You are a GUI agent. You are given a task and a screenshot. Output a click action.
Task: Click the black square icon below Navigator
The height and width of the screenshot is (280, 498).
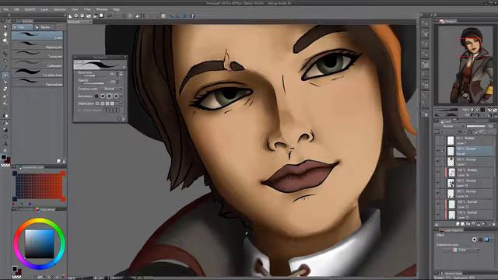pos(482,110)
